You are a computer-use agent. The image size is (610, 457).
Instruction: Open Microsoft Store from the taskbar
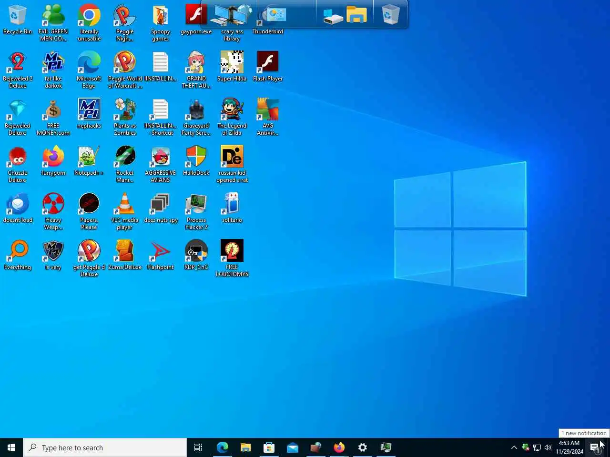pos(269,447)
